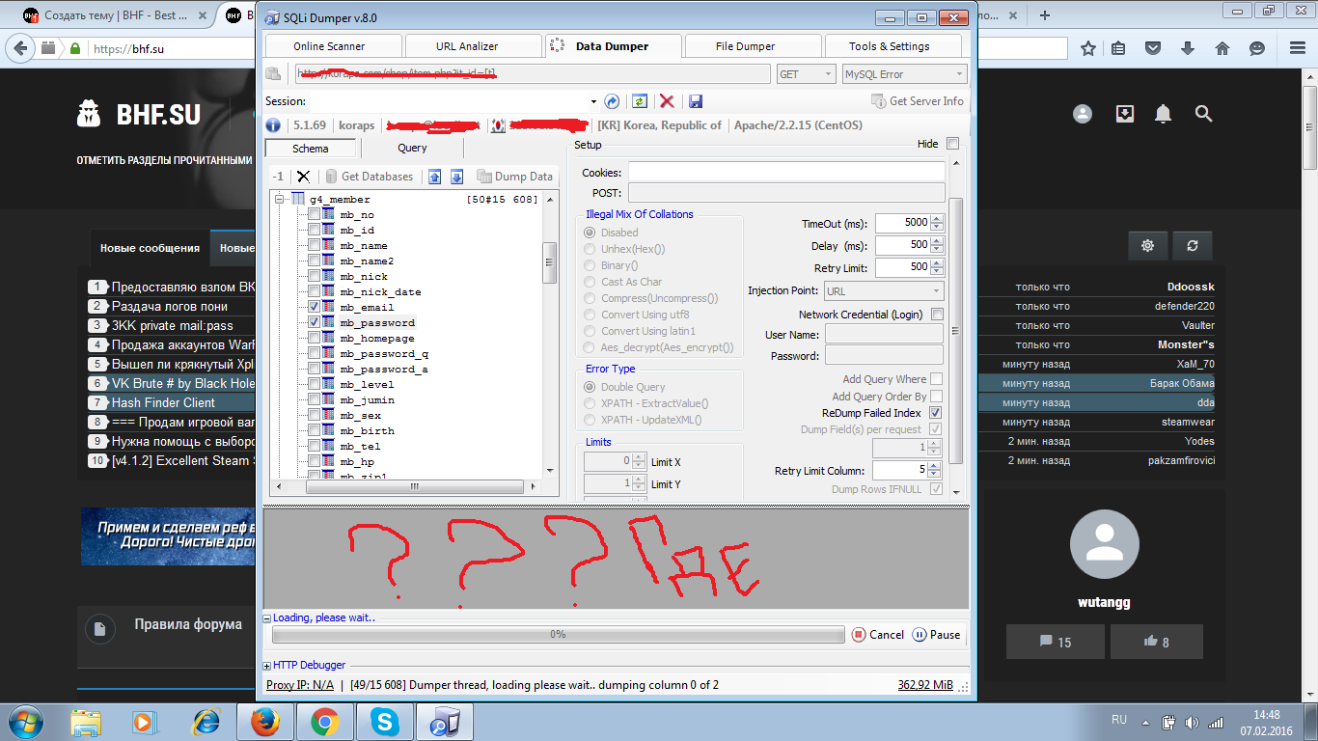Open Internet Explorer from the taskbar
Viewport: 1318px width, 741px height.
pyautogui.click(x=206, y=722)
